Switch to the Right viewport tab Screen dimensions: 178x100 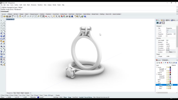pos(22,93)
